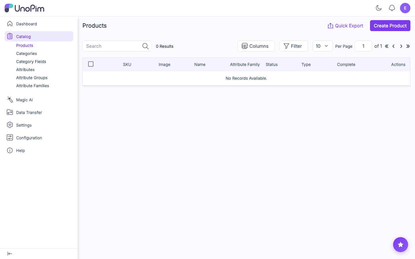
Task: Click the Products page heading
Action: click(x=95, y=26)
